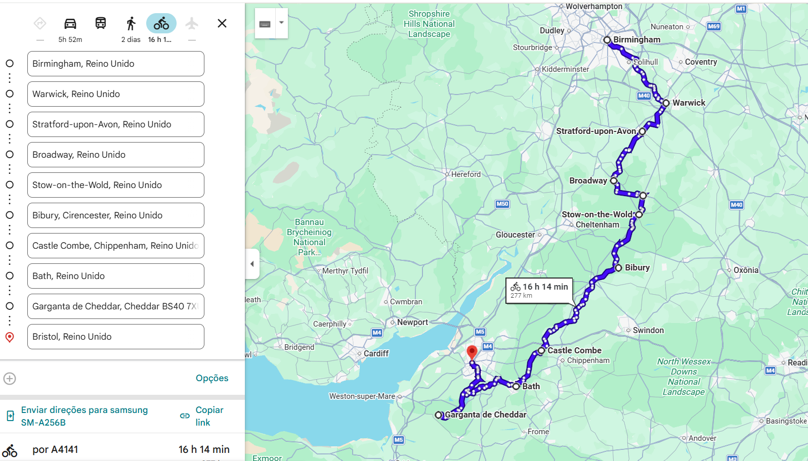Click Enviar direções para samsung SM-A256B

pos(84,416)
